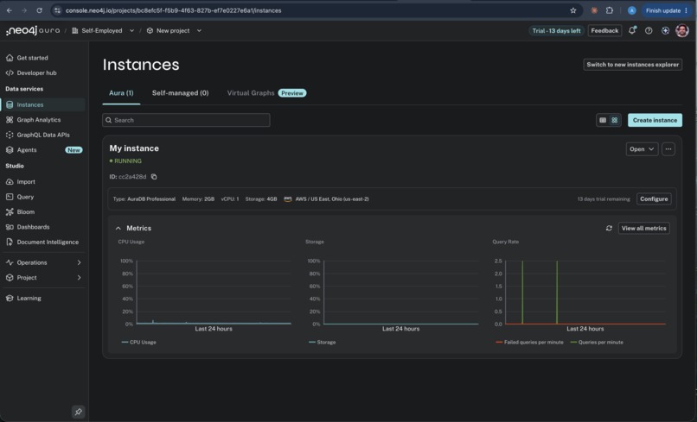Click the AWS region text
697x422 pixels.
pyautogui.click(x=332, y=198)
